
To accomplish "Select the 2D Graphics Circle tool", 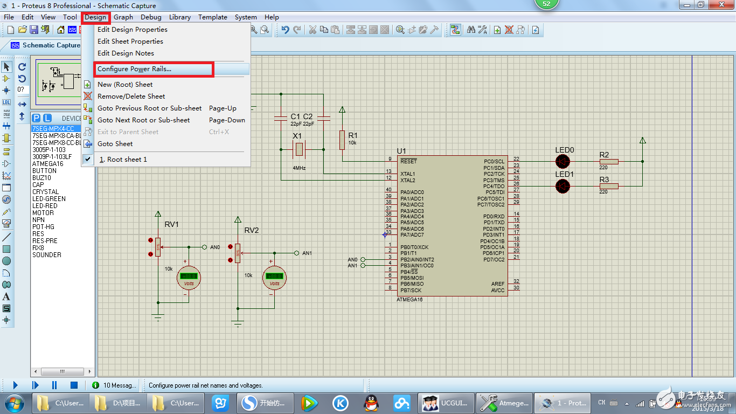I will point(6,260).
